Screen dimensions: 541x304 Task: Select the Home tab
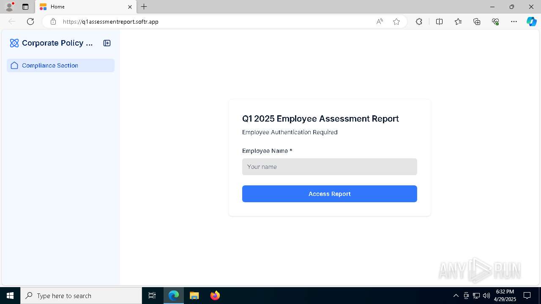point(86,7)
